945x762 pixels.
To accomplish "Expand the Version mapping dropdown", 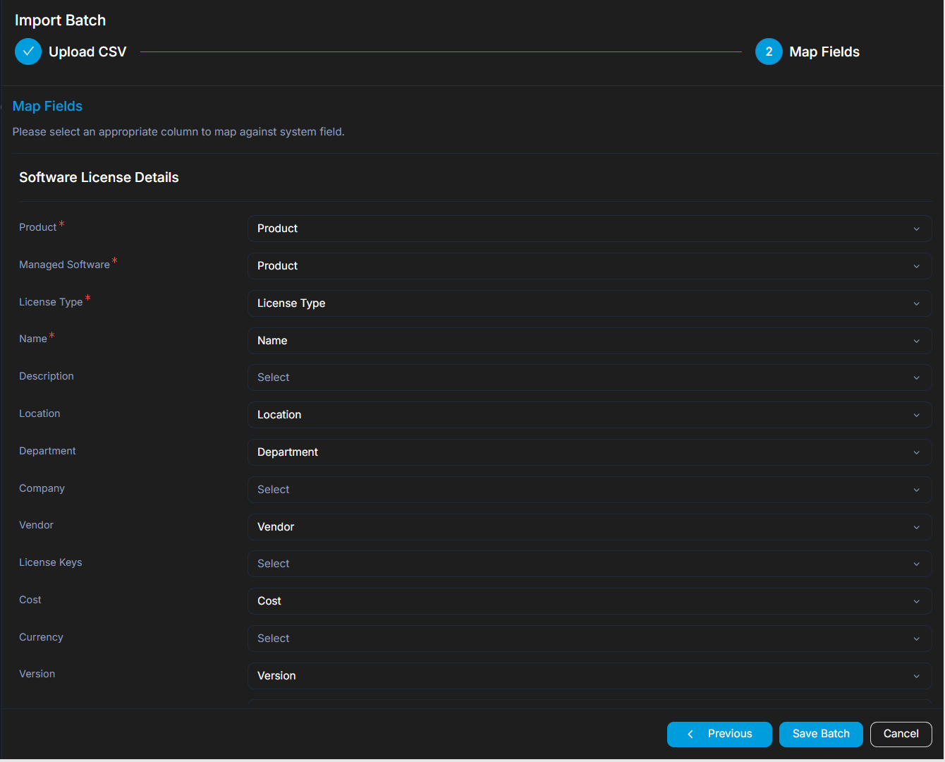I will [590, 676].
